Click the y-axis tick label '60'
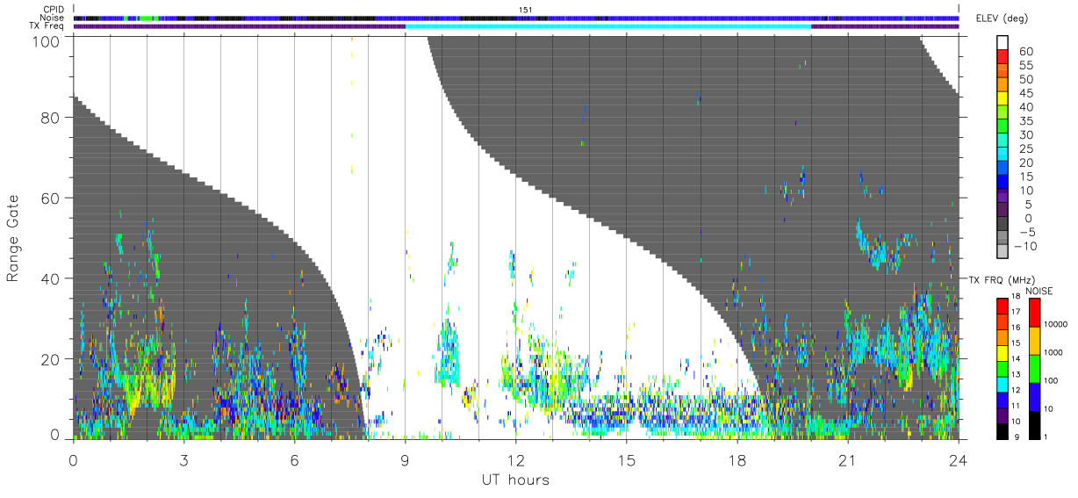Screen dimensions: 1078x498 pos(52,198)
